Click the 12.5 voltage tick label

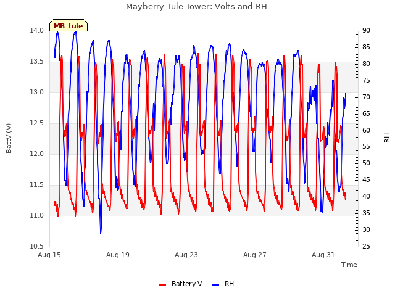pyautogui.click(x=37, y=123)
